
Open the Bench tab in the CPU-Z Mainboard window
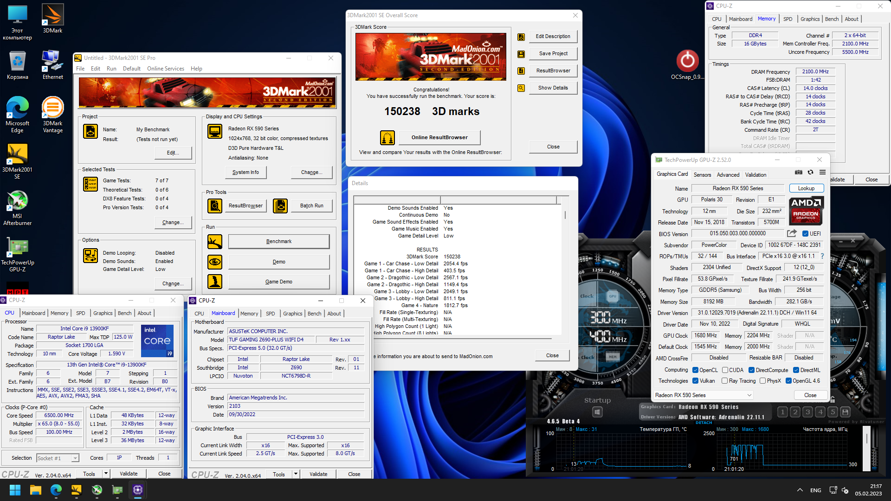[x=314, y=314]
